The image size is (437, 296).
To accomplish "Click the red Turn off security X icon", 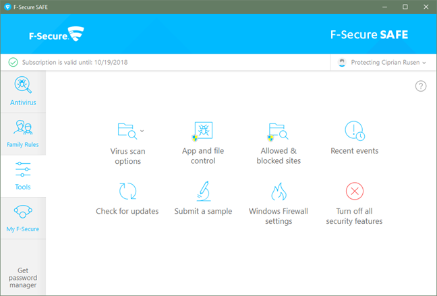I will pyautogui.click(x=355, y=191).
